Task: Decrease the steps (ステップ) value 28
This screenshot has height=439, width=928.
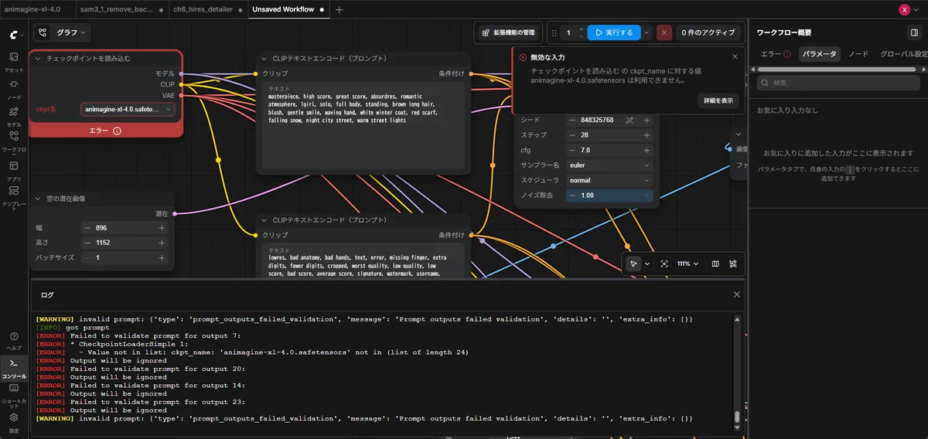Action: coord(572,135)
